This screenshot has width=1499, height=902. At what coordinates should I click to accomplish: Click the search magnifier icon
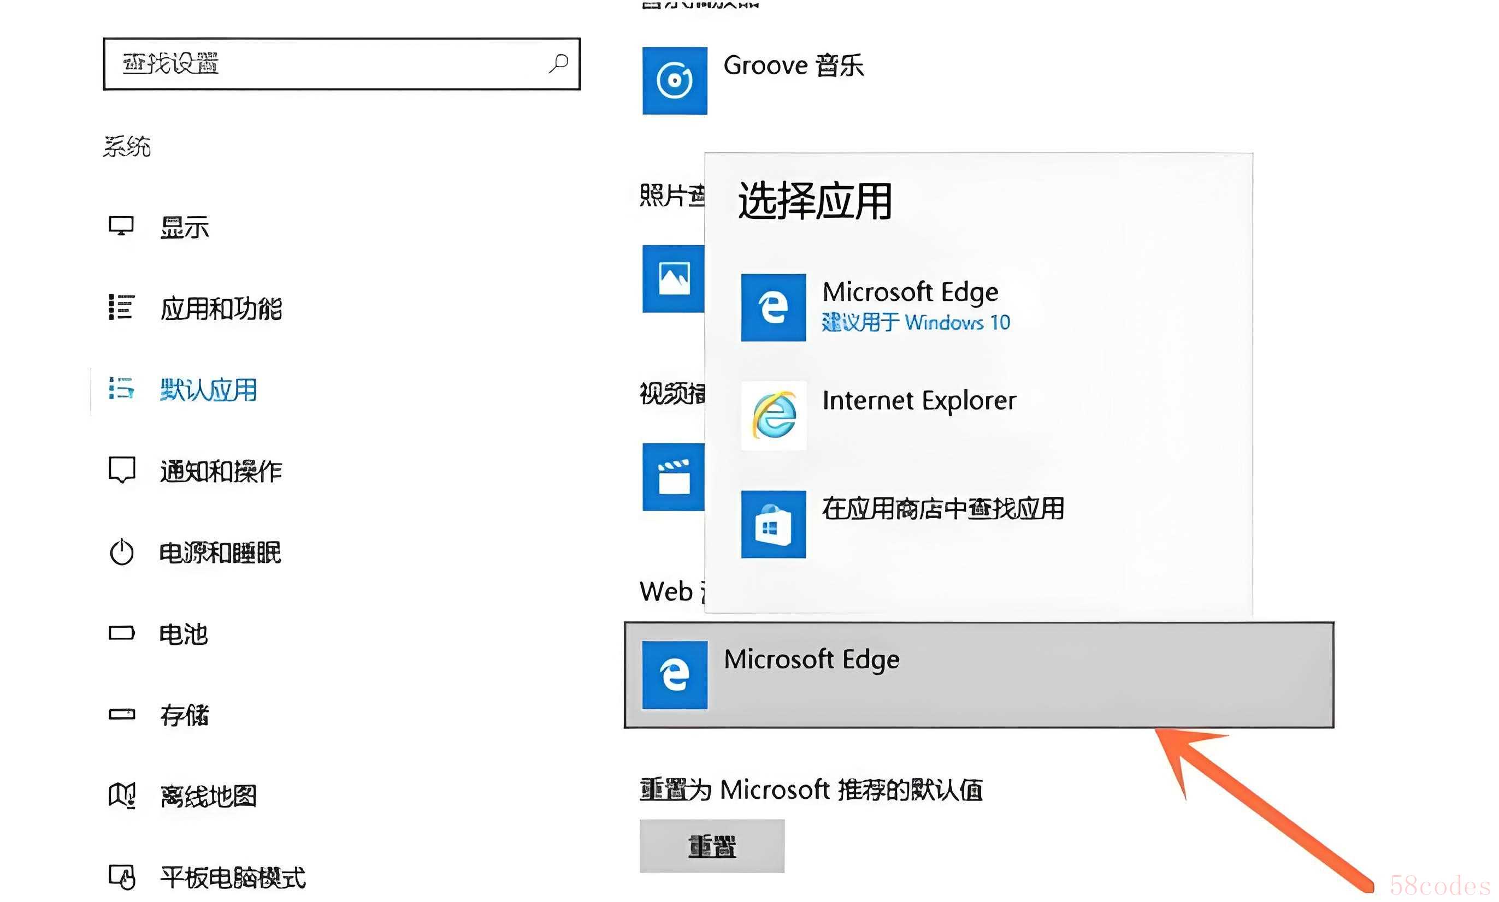click(x=558, y=63)
